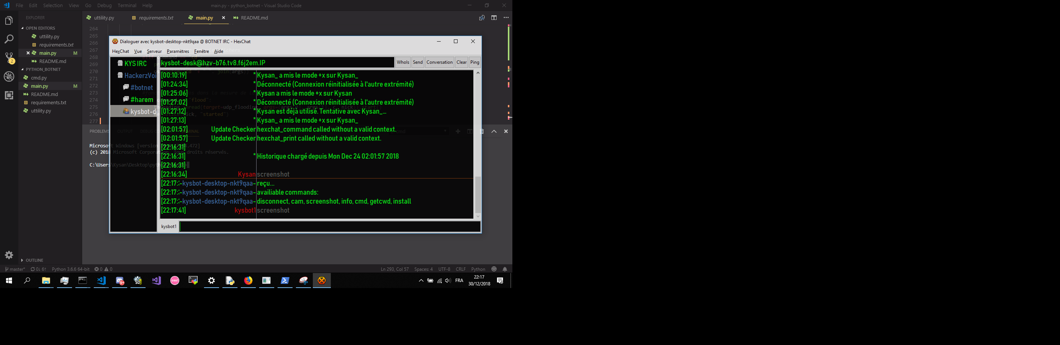
Task: Click the Split Editor icon in VS Code
Action: point(494,18)
